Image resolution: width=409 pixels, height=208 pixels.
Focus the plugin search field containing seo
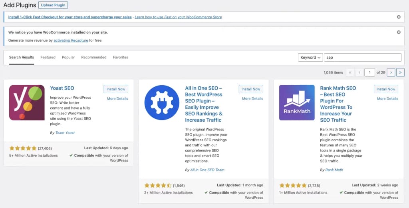[x=363, y=58]
